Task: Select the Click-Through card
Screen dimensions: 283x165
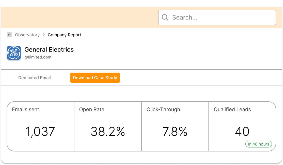Action: click(x=175, y=126)
